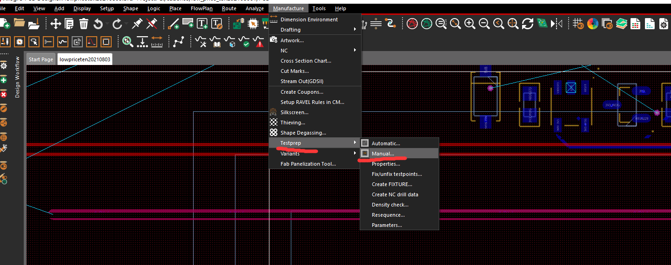Expand the Drafting submenu
Viewport: 671px width, 265px height.
pyautogui.click(x=315, y=30)
